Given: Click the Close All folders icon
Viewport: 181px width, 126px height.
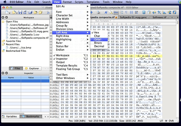Looking at the screenshot, I should [40, 12].
